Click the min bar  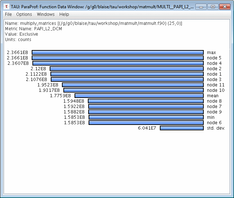(146, 117)
